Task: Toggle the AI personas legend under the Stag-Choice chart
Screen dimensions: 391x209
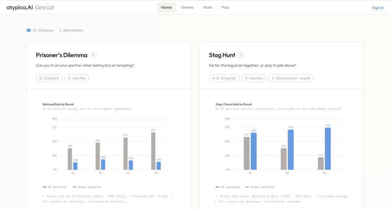Action: 227,187
